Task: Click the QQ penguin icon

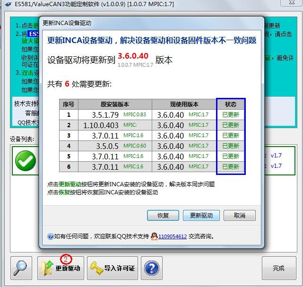Action: [x=154, y=236]
